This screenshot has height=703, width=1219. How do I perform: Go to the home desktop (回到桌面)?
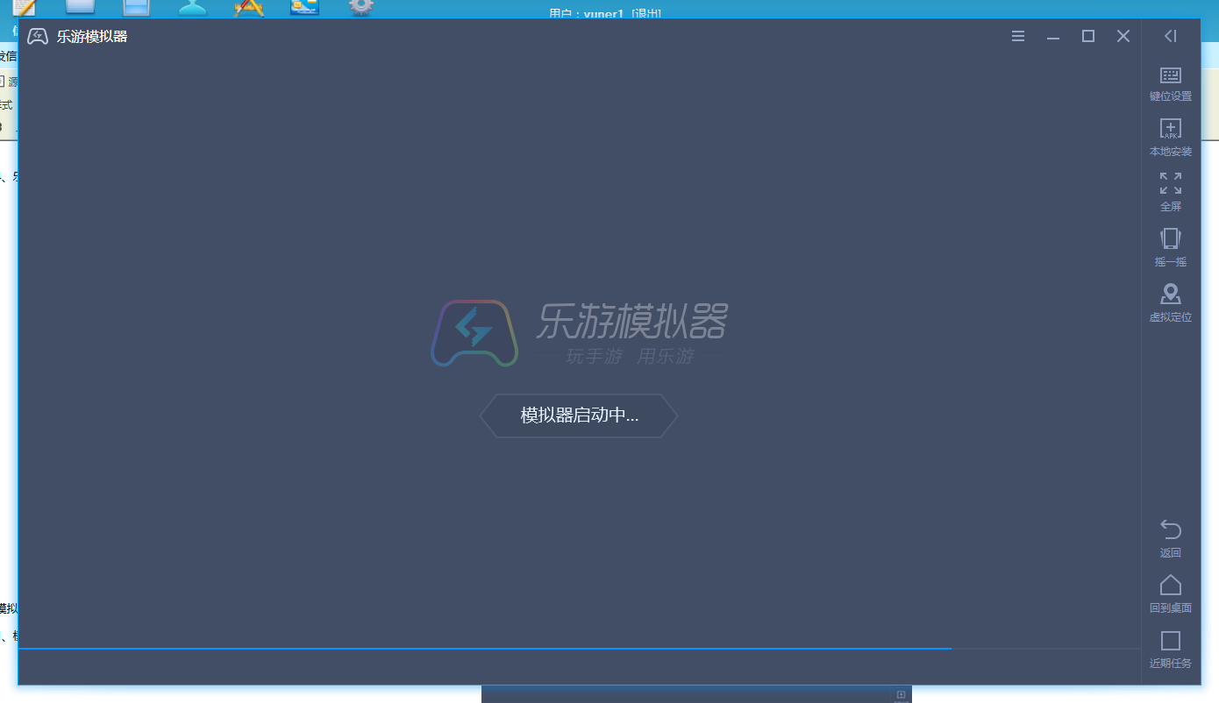1171,594
